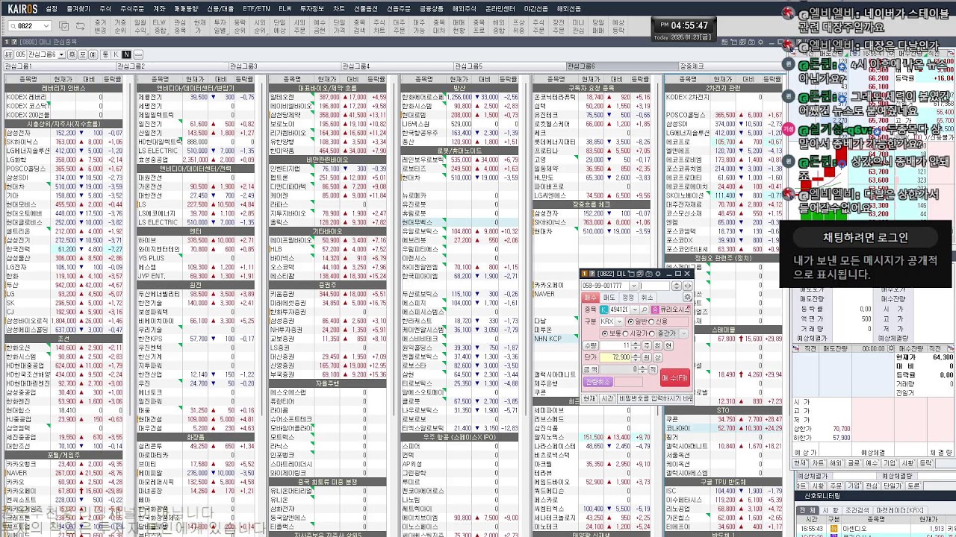Open the 신용/대출 menu
Image resolution: width=956 pixels, height=537 pixels.
click(x=220, y=8)
